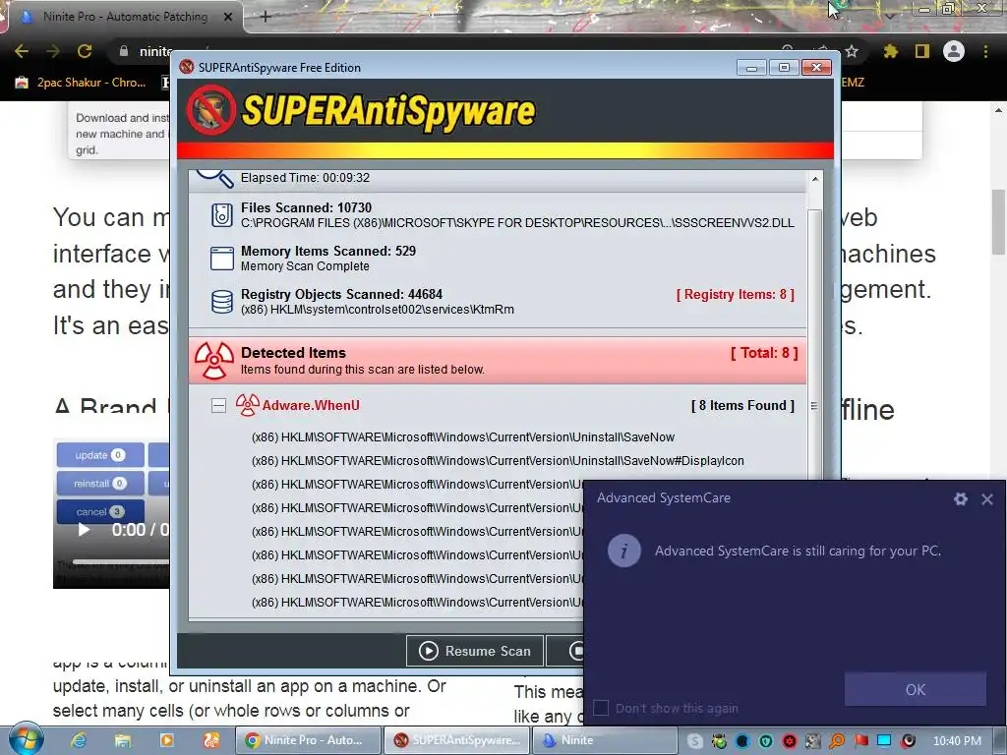The width and height of the screenshot is (1007, 755).
Task: Open the Chrome side panel icon
Action: pyautogui.click(x=922, y=51)
